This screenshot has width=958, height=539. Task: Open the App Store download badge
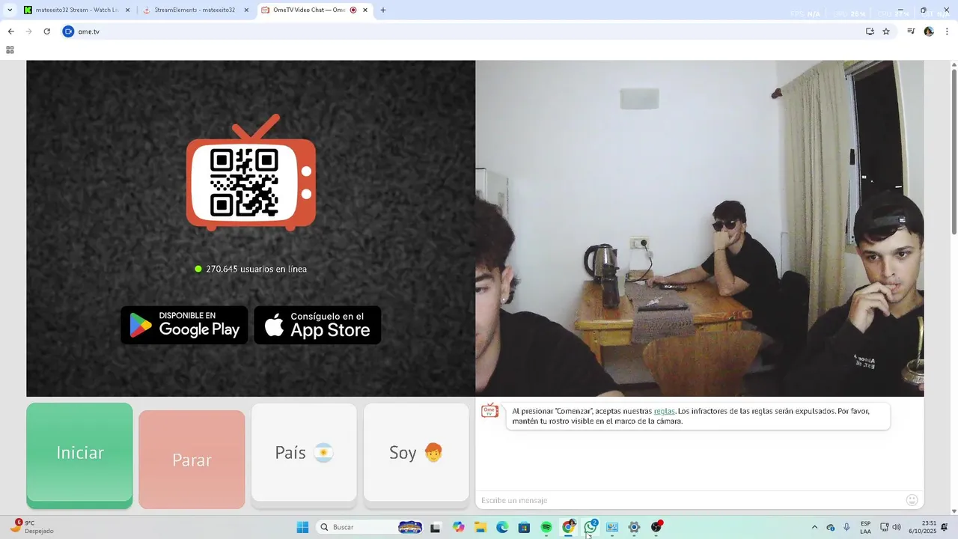click(x=317, y=325)
